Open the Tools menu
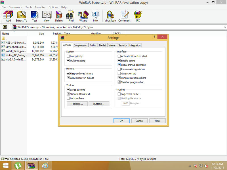 pos(29,7)
